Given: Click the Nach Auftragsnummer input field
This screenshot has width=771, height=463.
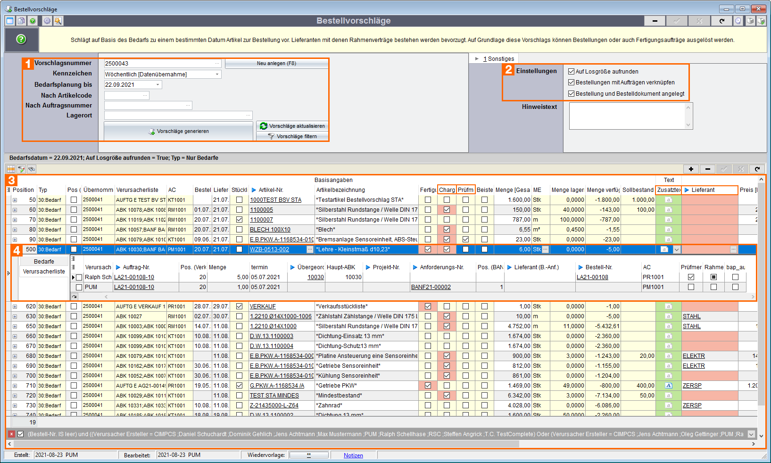Looking at the screenshot, I should click(x=148, y=105).
